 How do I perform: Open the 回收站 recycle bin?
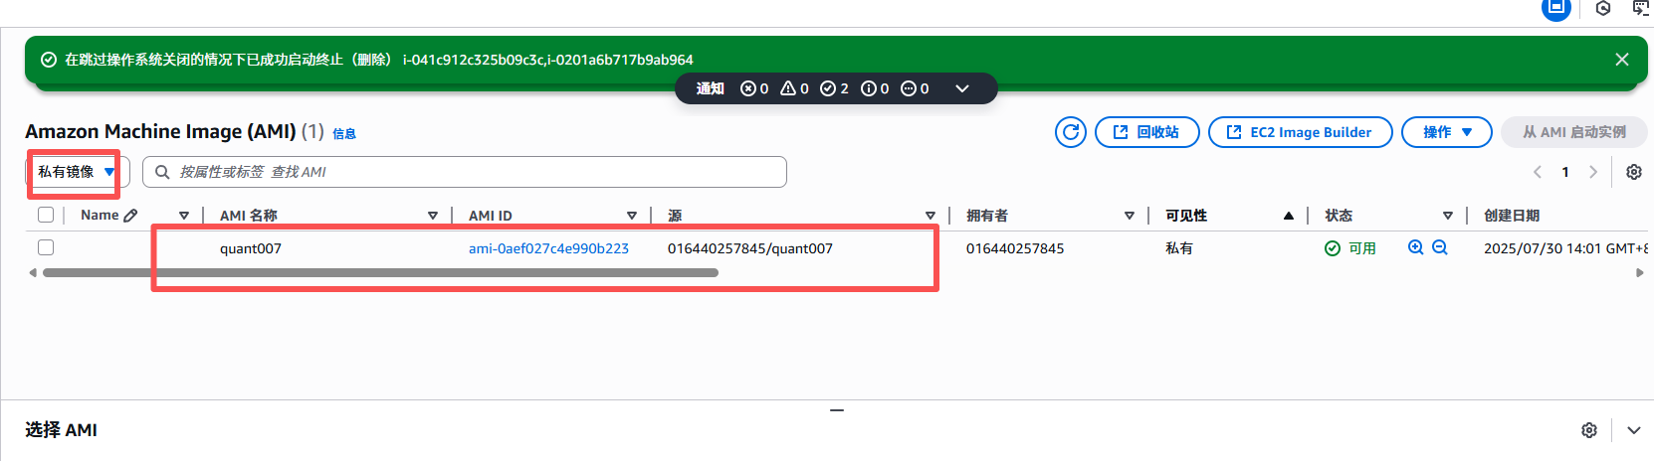point(1146,132)
